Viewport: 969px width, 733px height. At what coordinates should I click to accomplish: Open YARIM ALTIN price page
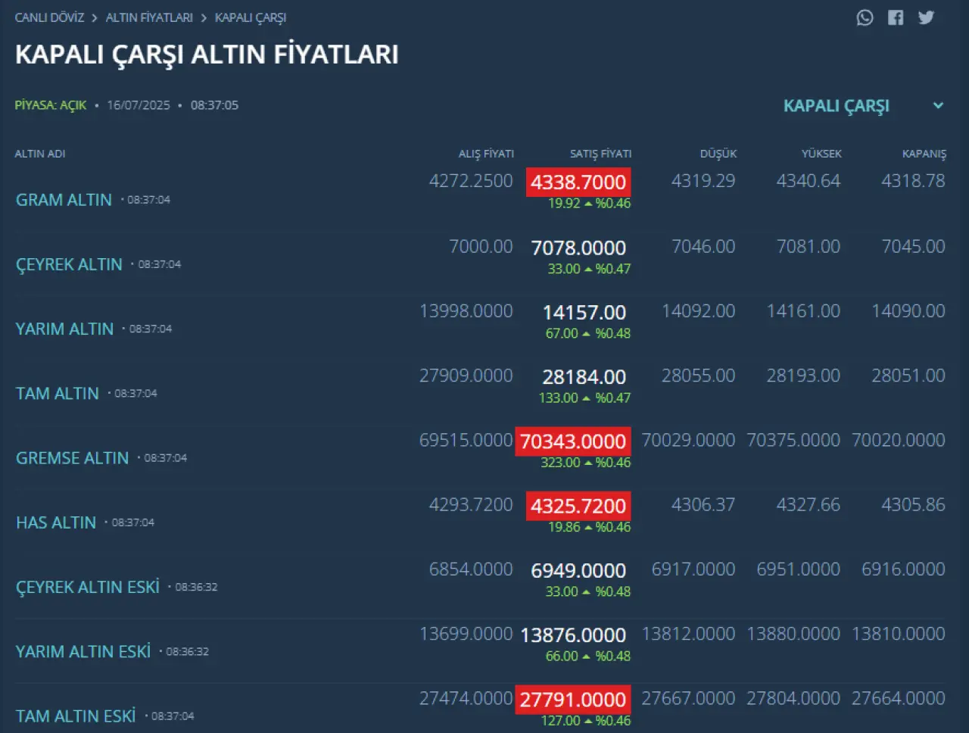click(x=64, y=329)
